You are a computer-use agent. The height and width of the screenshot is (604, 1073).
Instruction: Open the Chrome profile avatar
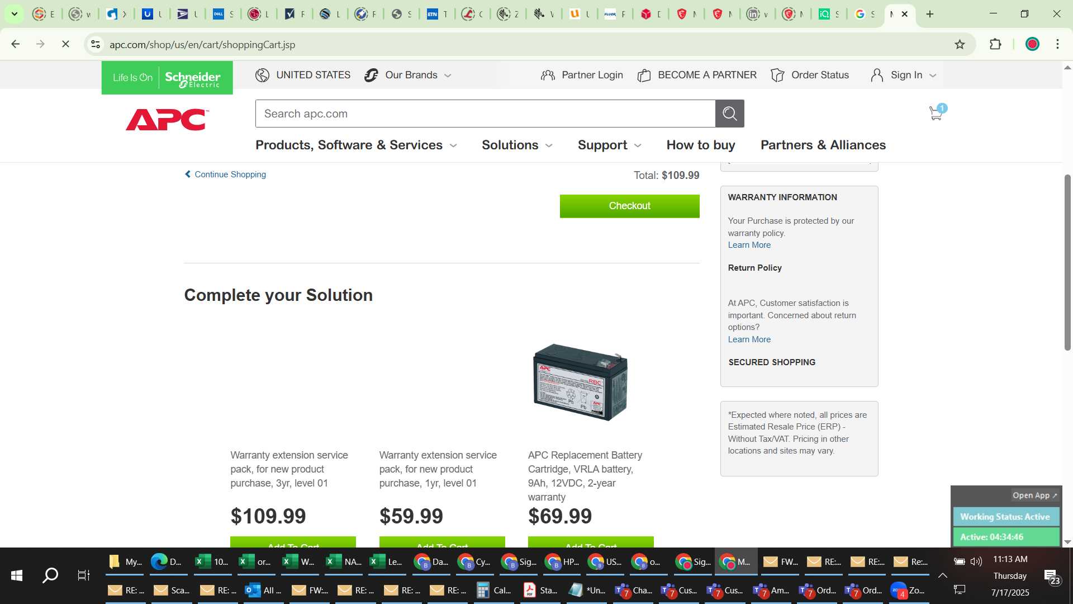coord(1032,44)
